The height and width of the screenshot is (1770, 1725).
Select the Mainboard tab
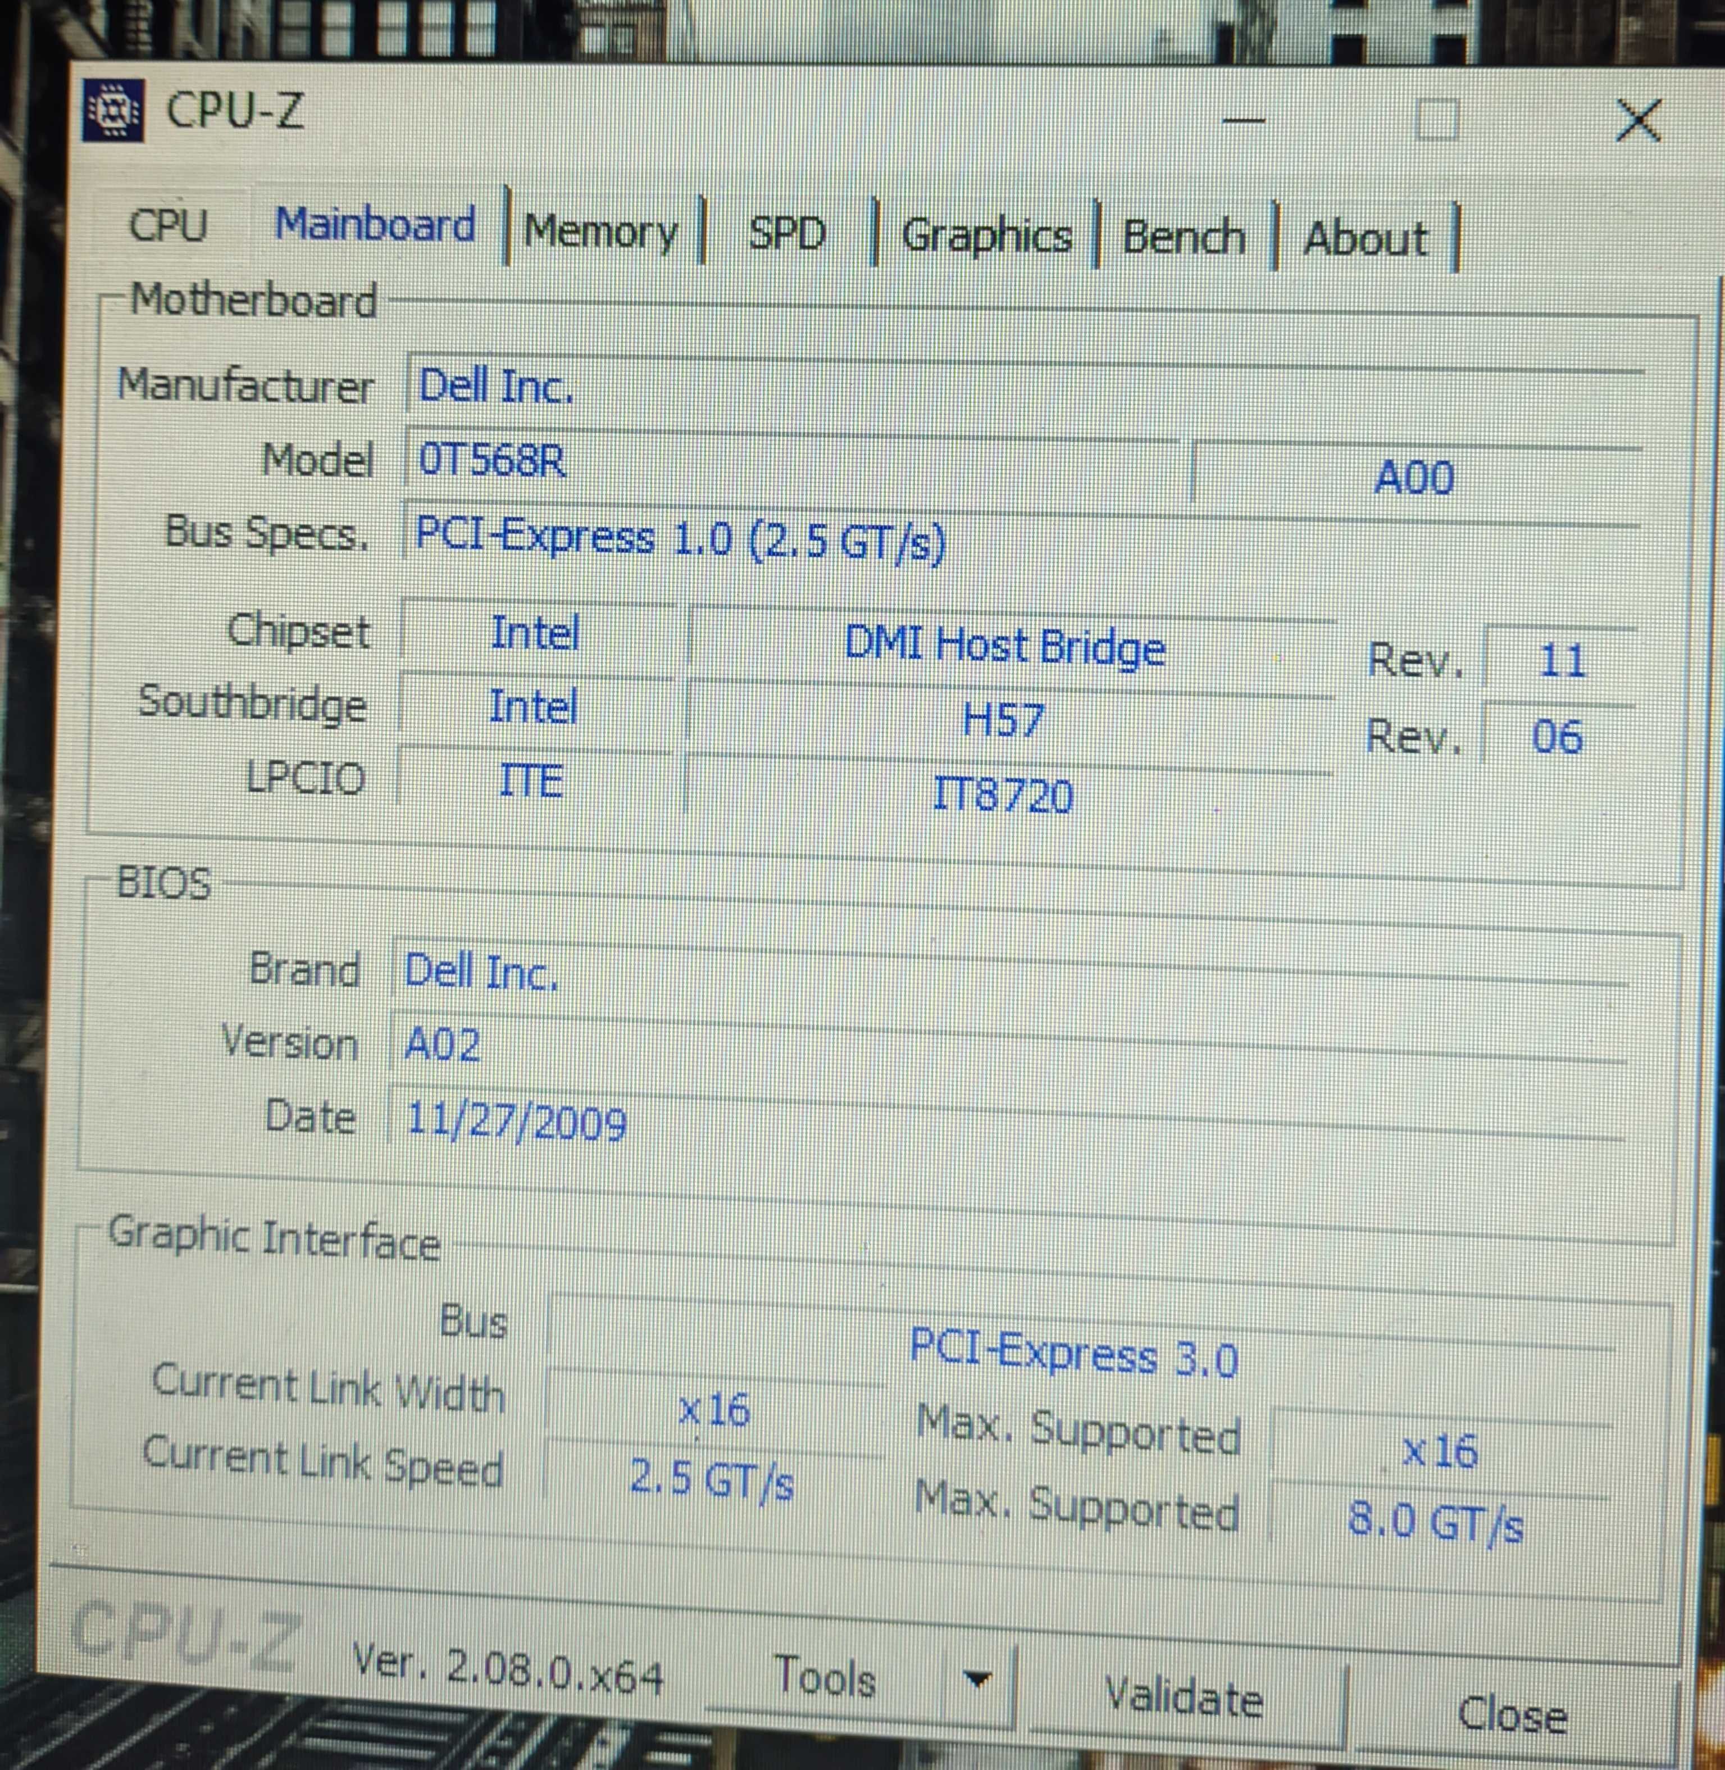coord(375,224)
